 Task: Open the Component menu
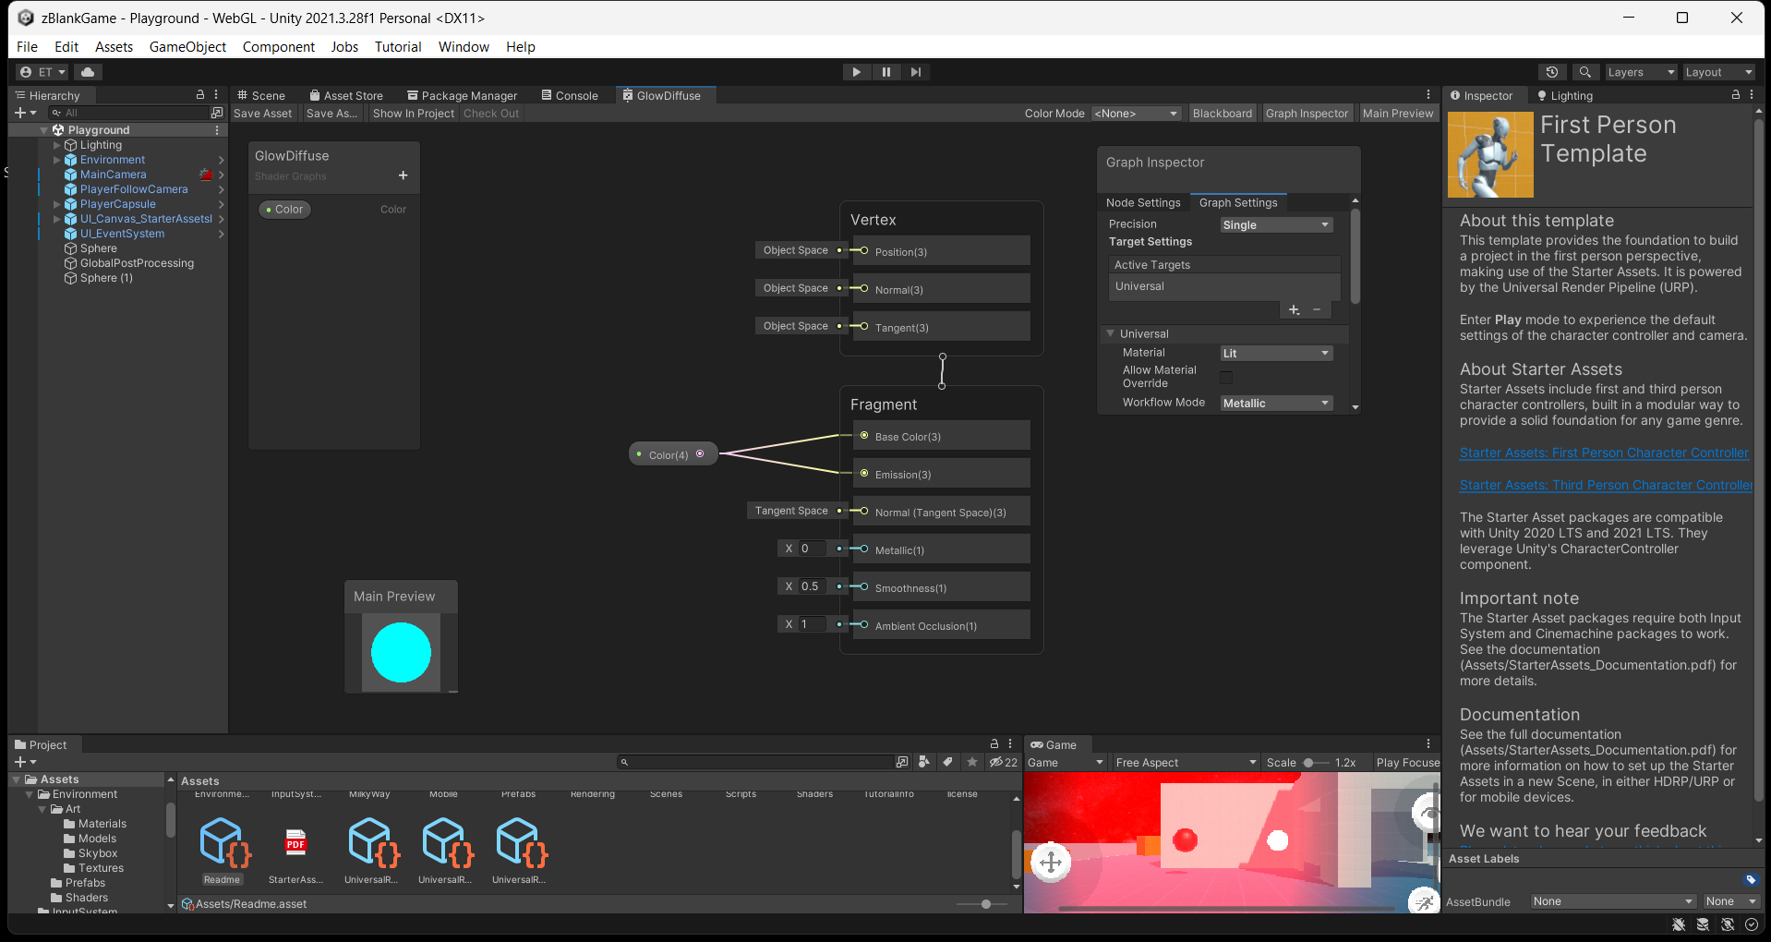coord(278,46)
